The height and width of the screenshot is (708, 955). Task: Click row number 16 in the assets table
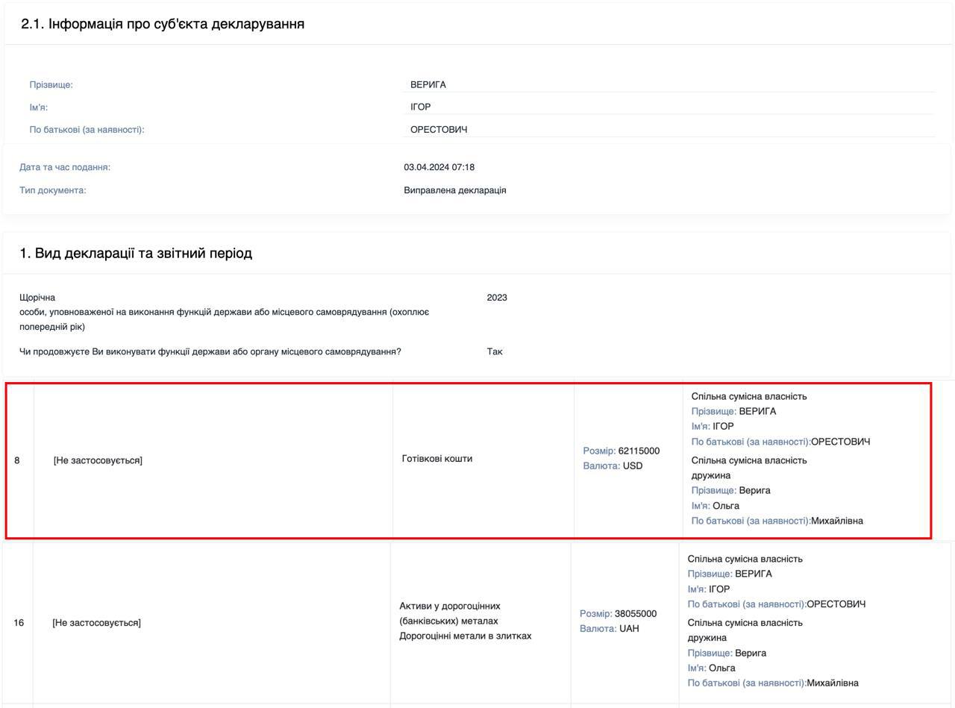[x=19, y=622]
